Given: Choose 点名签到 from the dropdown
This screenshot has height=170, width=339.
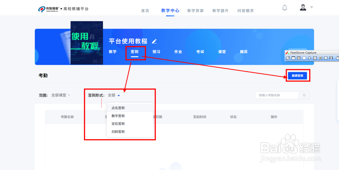Looking at the screenshot, I should 130,108.
